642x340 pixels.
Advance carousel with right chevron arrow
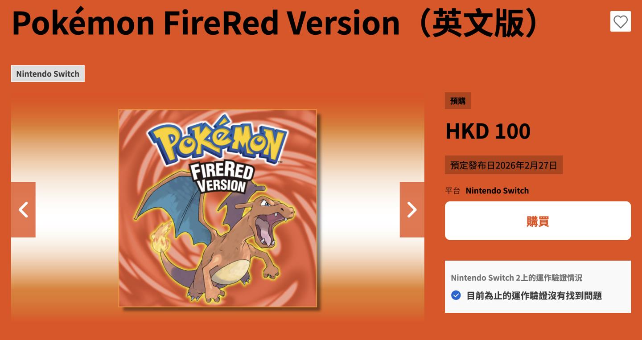tap(412, 209)
